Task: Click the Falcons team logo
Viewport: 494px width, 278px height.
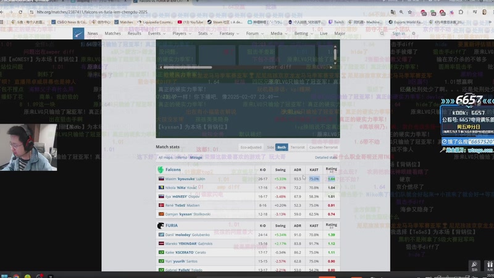Action: (x=161, y=169)
